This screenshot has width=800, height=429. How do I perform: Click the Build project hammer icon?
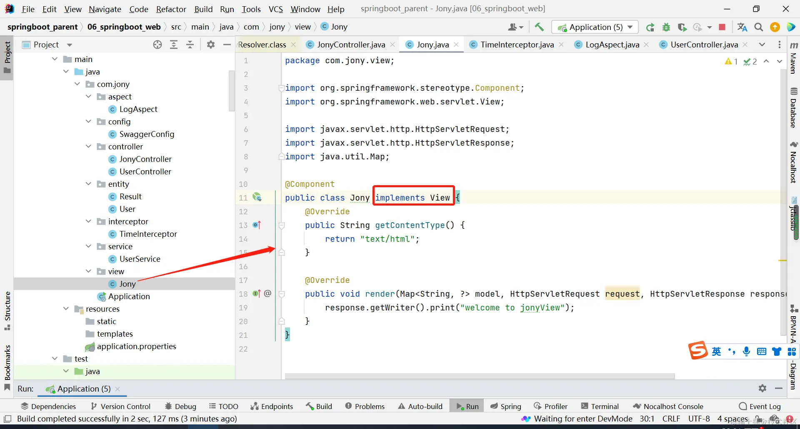click(539, 27)
